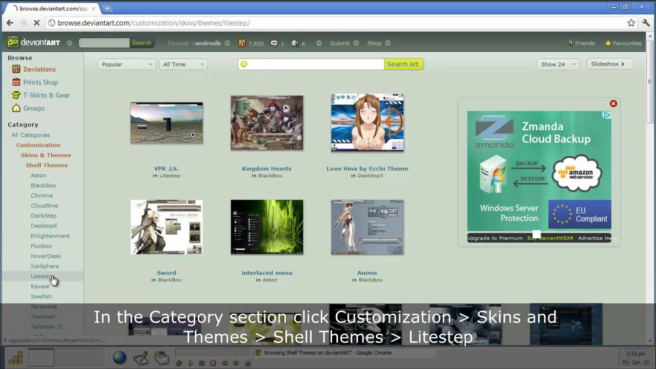Select the Cloud9ine category
The image size is (656, 369).
pos(45,206)
